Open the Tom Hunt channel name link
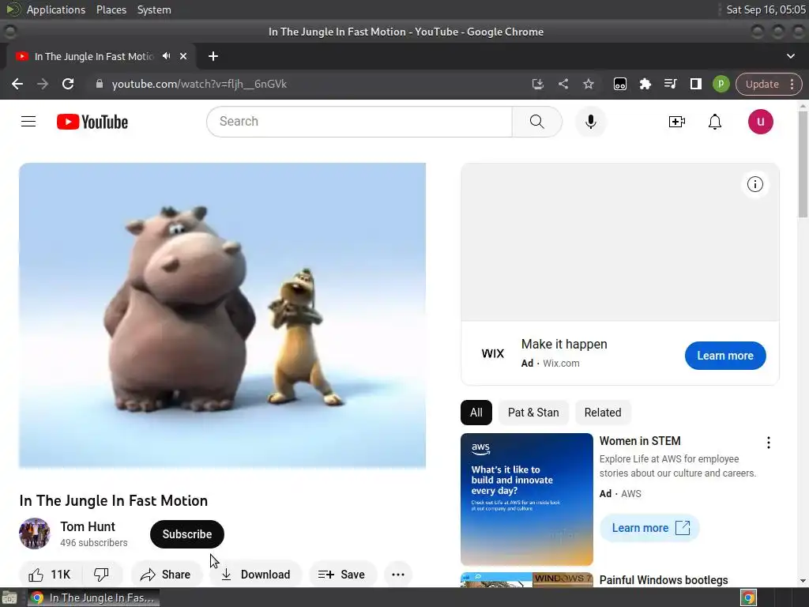This screenshot has width=809, height=607. click(88, 526)
